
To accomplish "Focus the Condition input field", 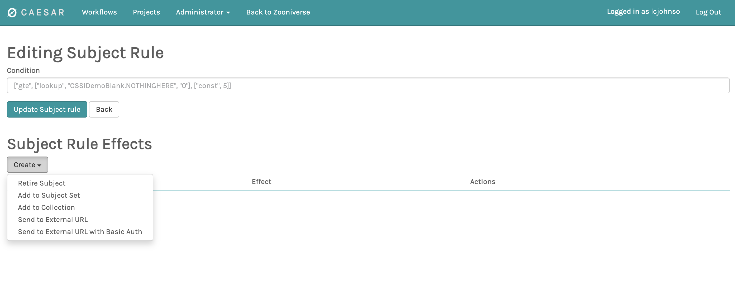I will [368, 86].
